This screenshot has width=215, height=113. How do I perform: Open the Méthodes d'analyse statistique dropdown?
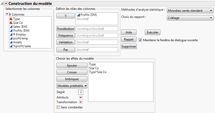190,11
